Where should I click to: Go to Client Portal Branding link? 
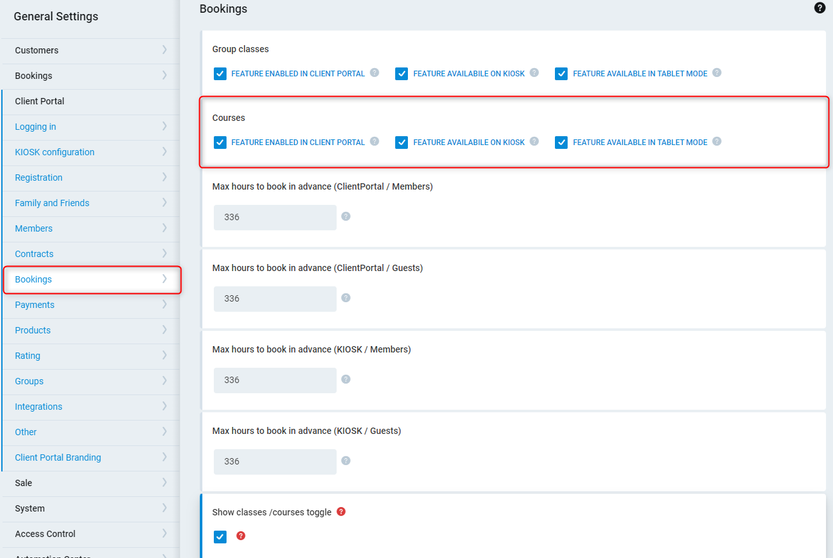(58, 457)
